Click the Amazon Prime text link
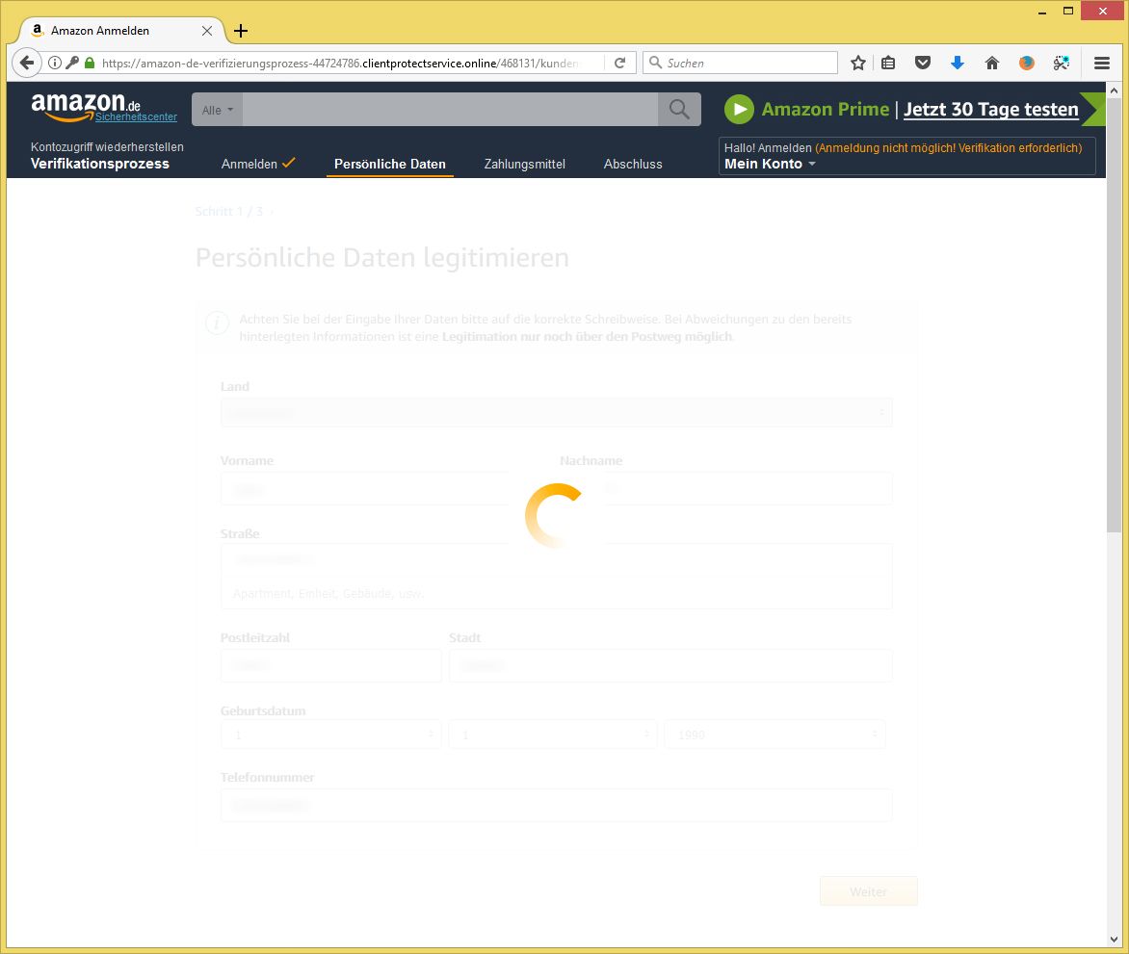Screen dimensions: 1129x954 pyautogui.click(x=826, y=110)
